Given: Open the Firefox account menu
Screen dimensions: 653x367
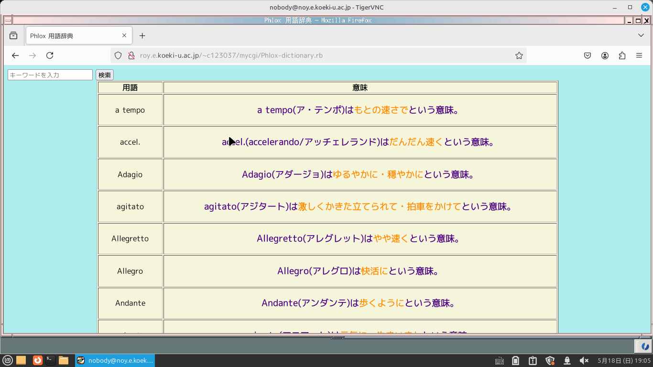Looking at the screenshot, I should point(605,55).
